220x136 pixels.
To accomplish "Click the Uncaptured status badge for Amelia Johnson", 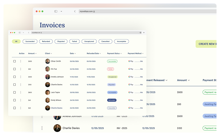I will pos(112,77).
